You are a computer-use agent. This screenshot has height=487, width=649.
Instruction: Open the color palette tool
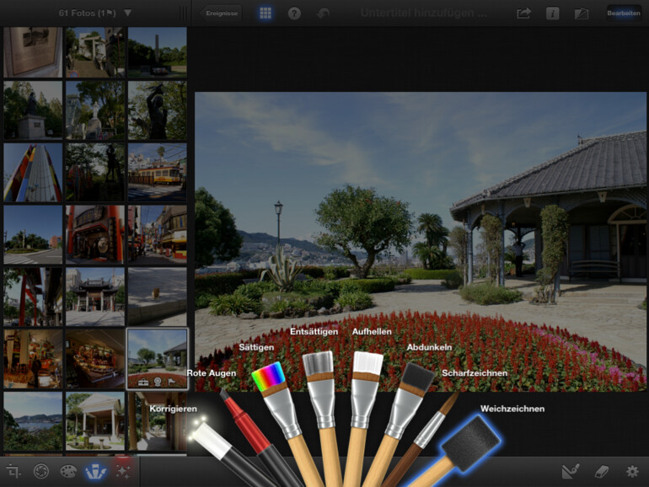click(68, 472)
